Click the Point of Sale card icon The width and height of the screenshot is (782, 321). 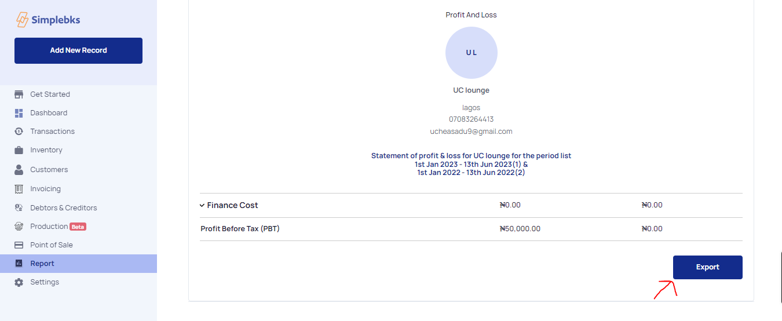[19, 245]
